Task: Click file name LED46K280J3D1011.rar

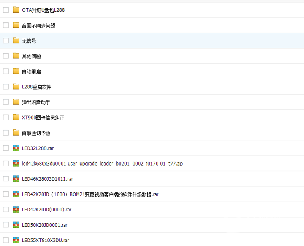Action: point(47,179)
